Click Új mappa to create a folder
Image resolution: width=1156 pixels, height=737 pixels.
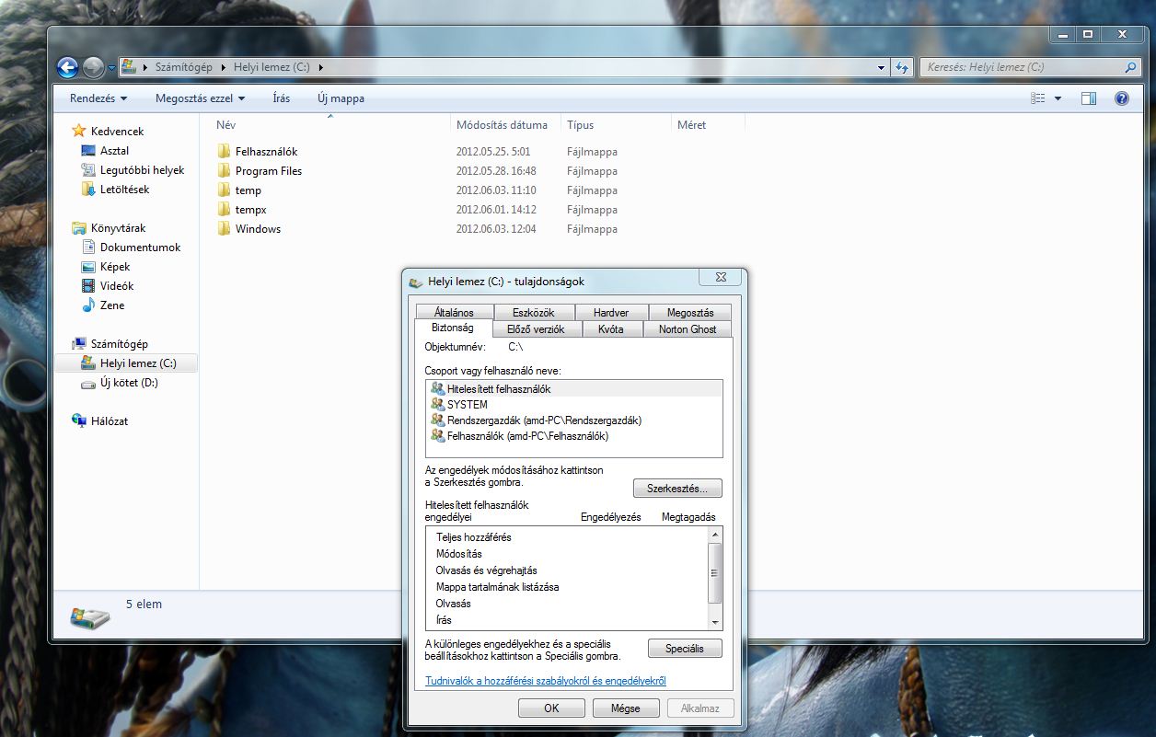click(x=341, y=98)
